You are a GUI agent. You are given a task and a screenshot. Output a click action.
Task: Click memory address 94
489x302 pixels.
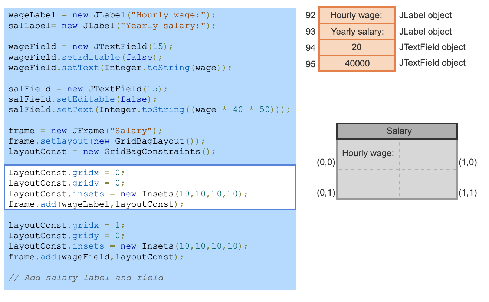pos(311,48)
